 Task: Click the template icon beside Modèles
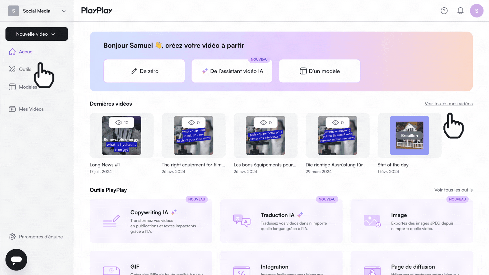[12, 87]
